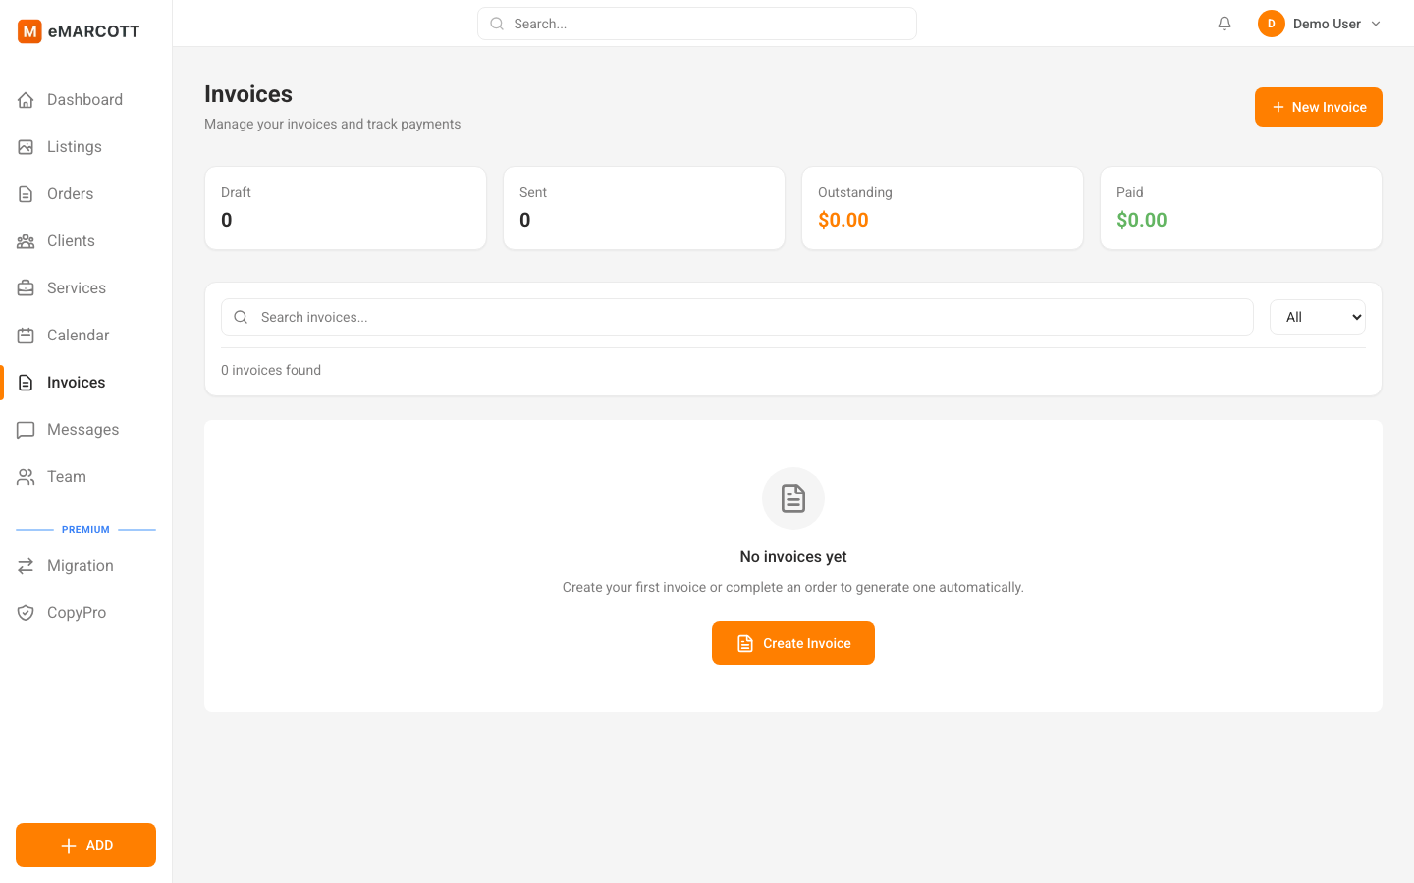The width and height of the screenshot is (1414, 883).
Task: Click the notification bell
Action: [x=1224, y=23]
